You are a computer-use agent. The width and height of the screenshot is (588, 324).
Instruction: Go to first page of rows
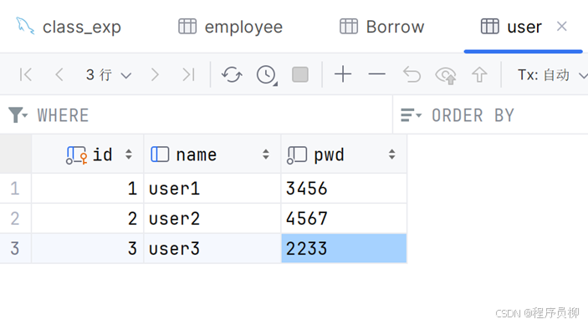[25, 74]
